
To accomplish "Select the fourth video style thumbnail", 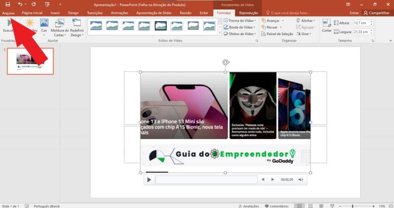I will [144, 26].
